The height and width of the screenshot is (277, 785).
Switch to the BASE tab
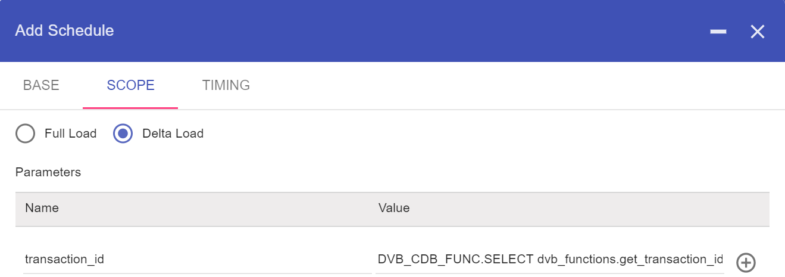point(41,85)
